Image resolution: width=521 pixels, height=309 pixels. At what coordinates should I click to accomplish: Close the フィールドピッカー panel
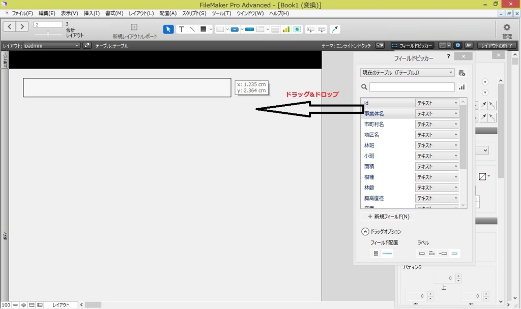pyautogui.click(x=464, y=56)
